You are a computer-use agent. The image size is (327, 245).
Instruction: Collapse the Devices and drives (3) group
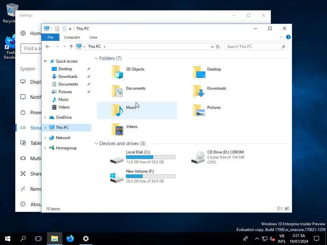(x=96, y=144)
